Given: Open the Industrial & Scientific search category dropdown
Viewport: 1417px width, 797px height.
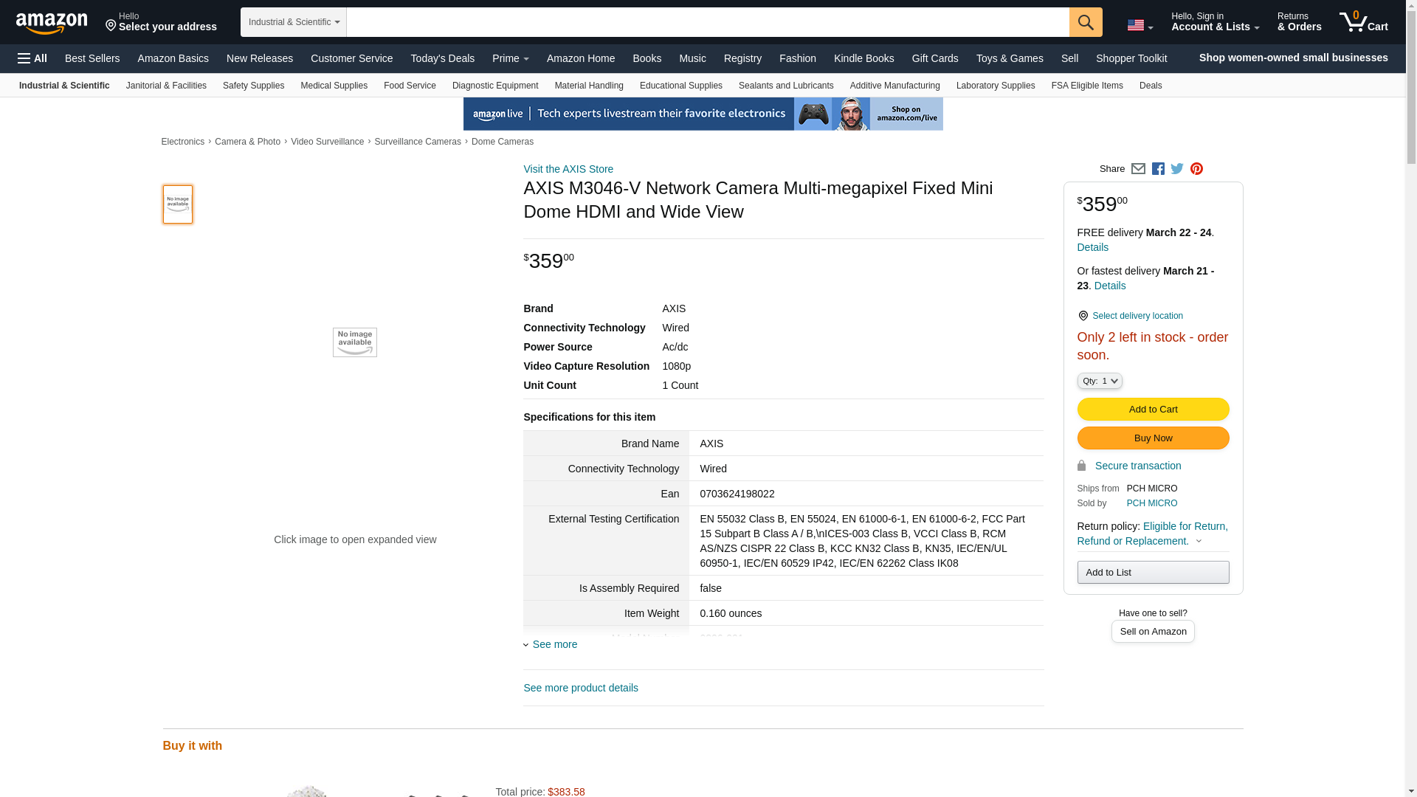Looking at the screenshot, I should tap(294, 22).
